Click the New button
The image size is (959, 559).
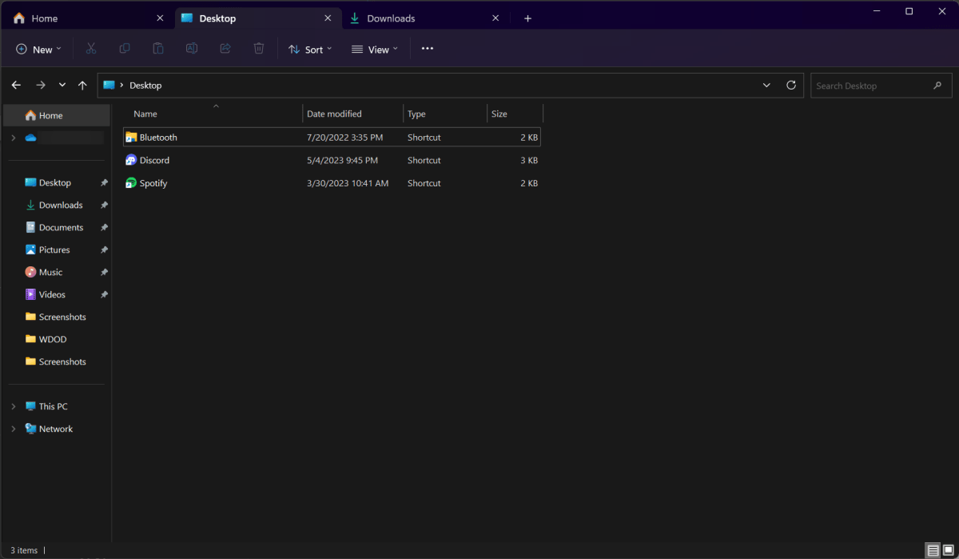point(38,50)
